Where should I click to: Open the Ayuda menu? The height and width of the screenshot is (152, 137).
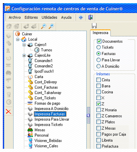tap(66, 17)
